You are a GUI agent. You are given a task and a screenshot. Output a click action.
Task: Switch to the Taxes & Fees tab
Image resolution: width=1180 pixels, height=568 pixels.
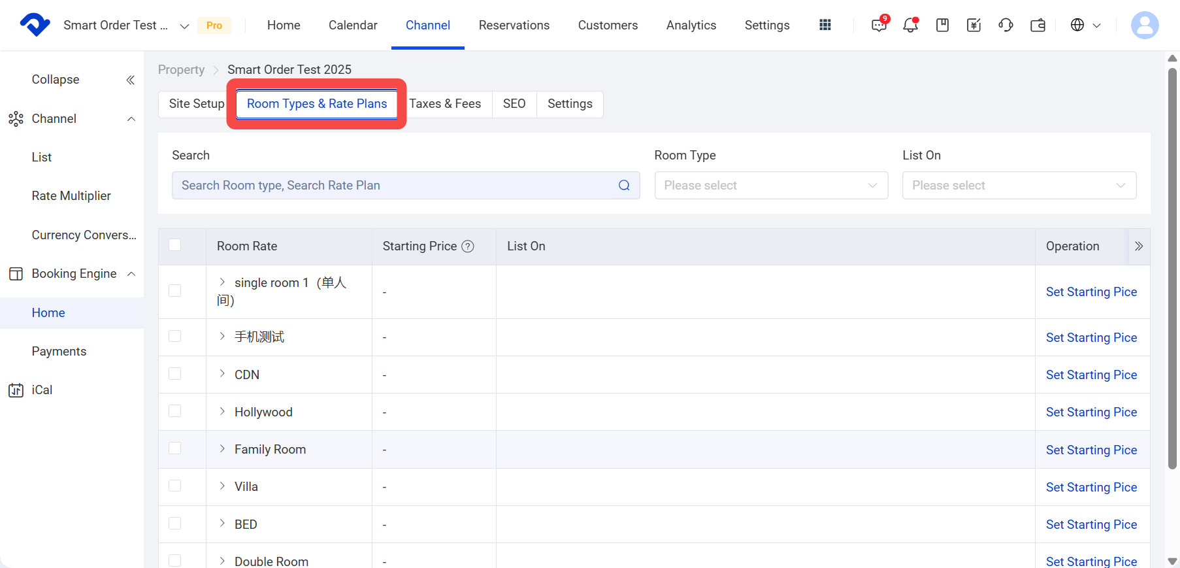click(x=445, y=104)
